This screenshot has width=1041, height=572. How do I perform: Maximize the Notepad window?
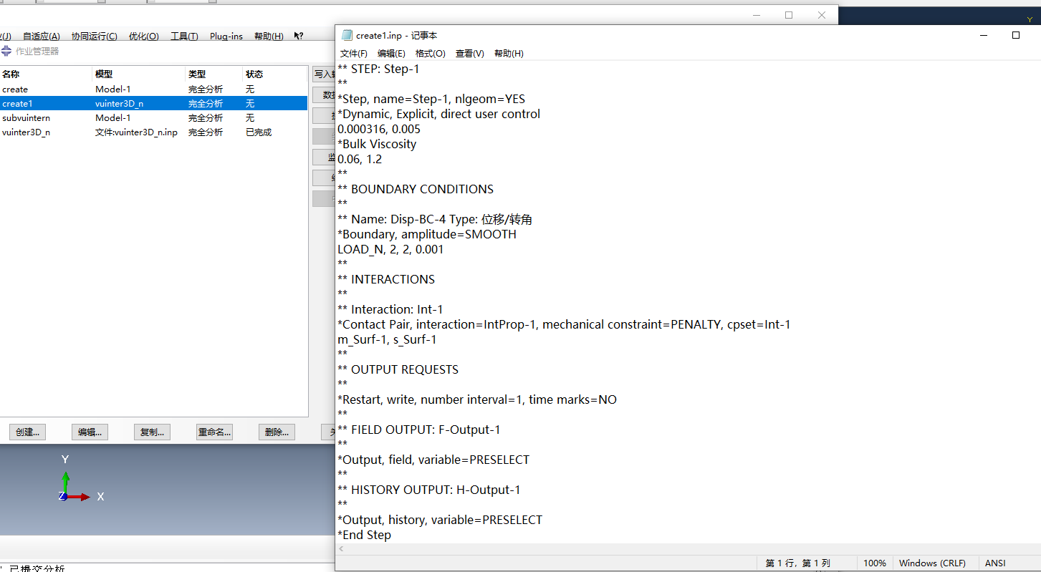click(1015, 35)
